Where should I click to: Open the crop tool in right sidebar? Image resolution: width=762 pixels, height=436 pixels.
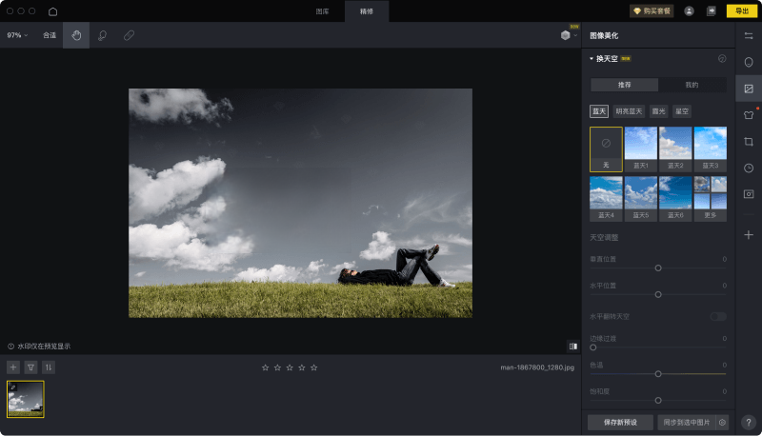(749, 141)
